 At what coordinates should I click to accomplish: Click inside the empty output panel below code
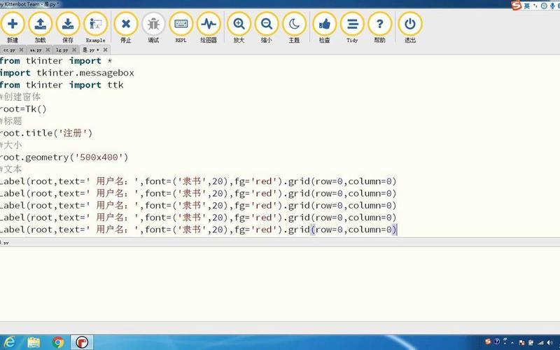(280, 284)
